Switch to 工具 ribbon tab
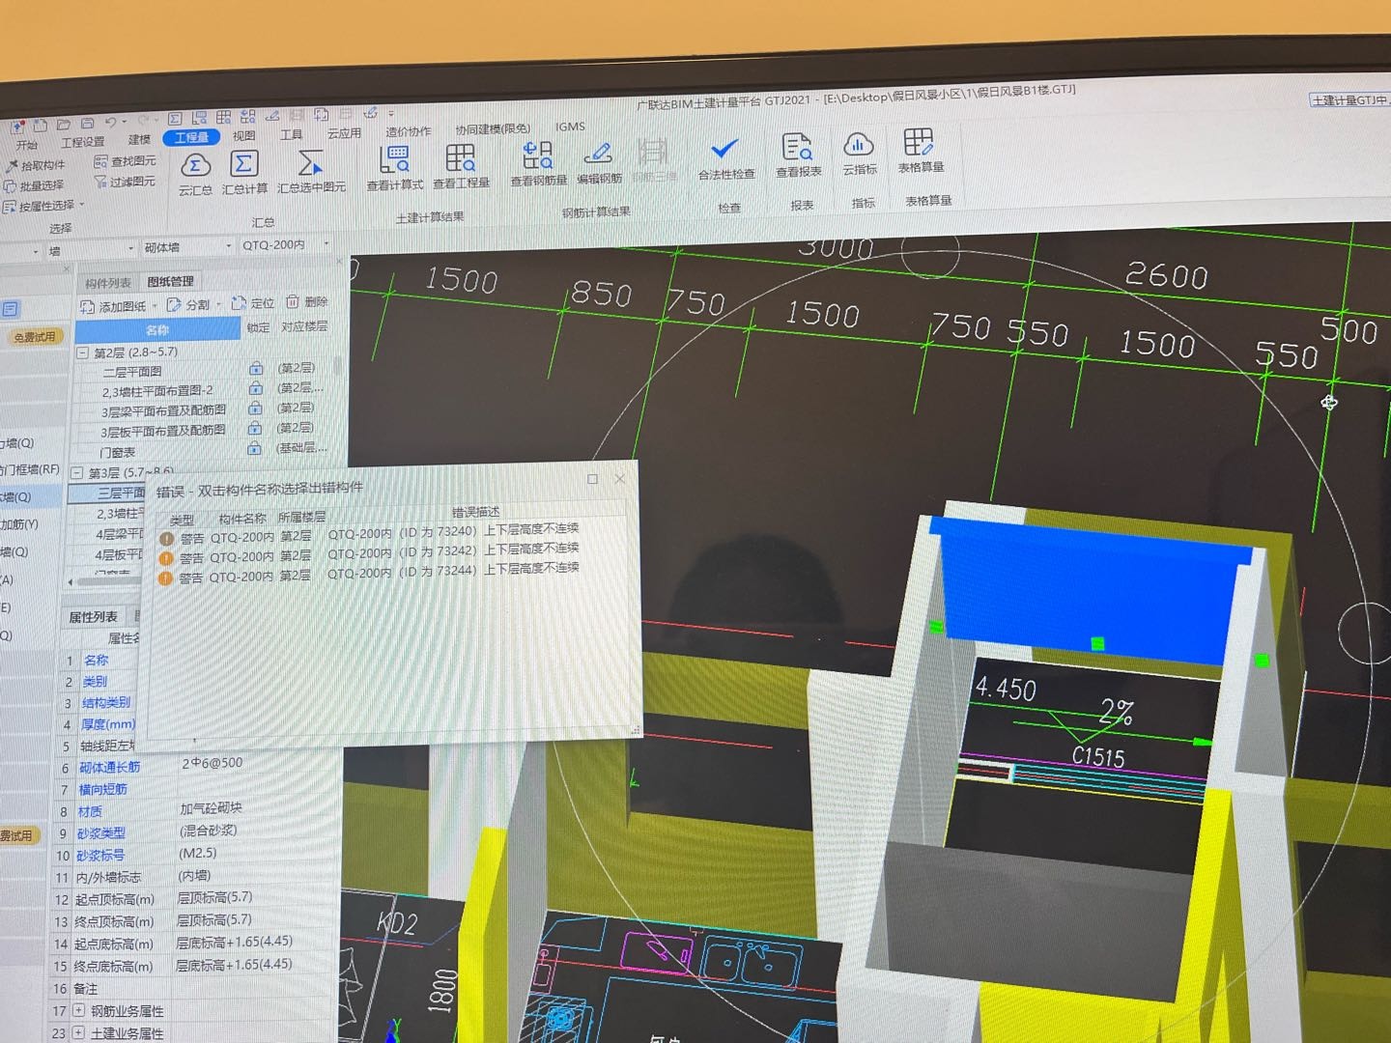This screenshot has height=1043, width=1391. 292,135
